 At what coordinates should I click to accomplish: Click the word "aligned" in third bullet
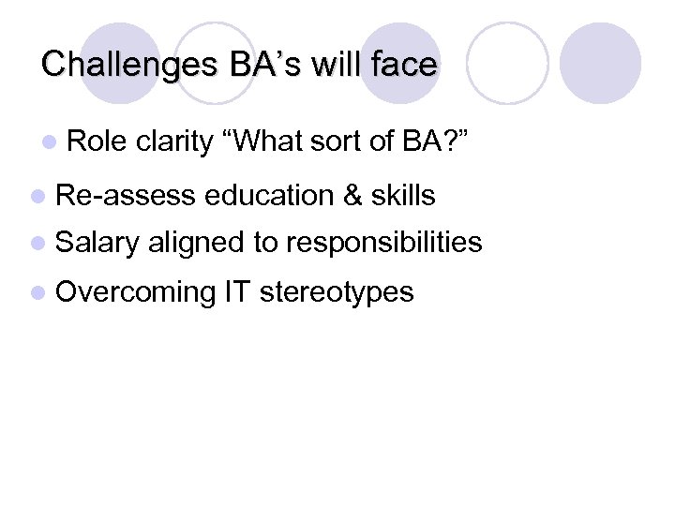[195, 244]
